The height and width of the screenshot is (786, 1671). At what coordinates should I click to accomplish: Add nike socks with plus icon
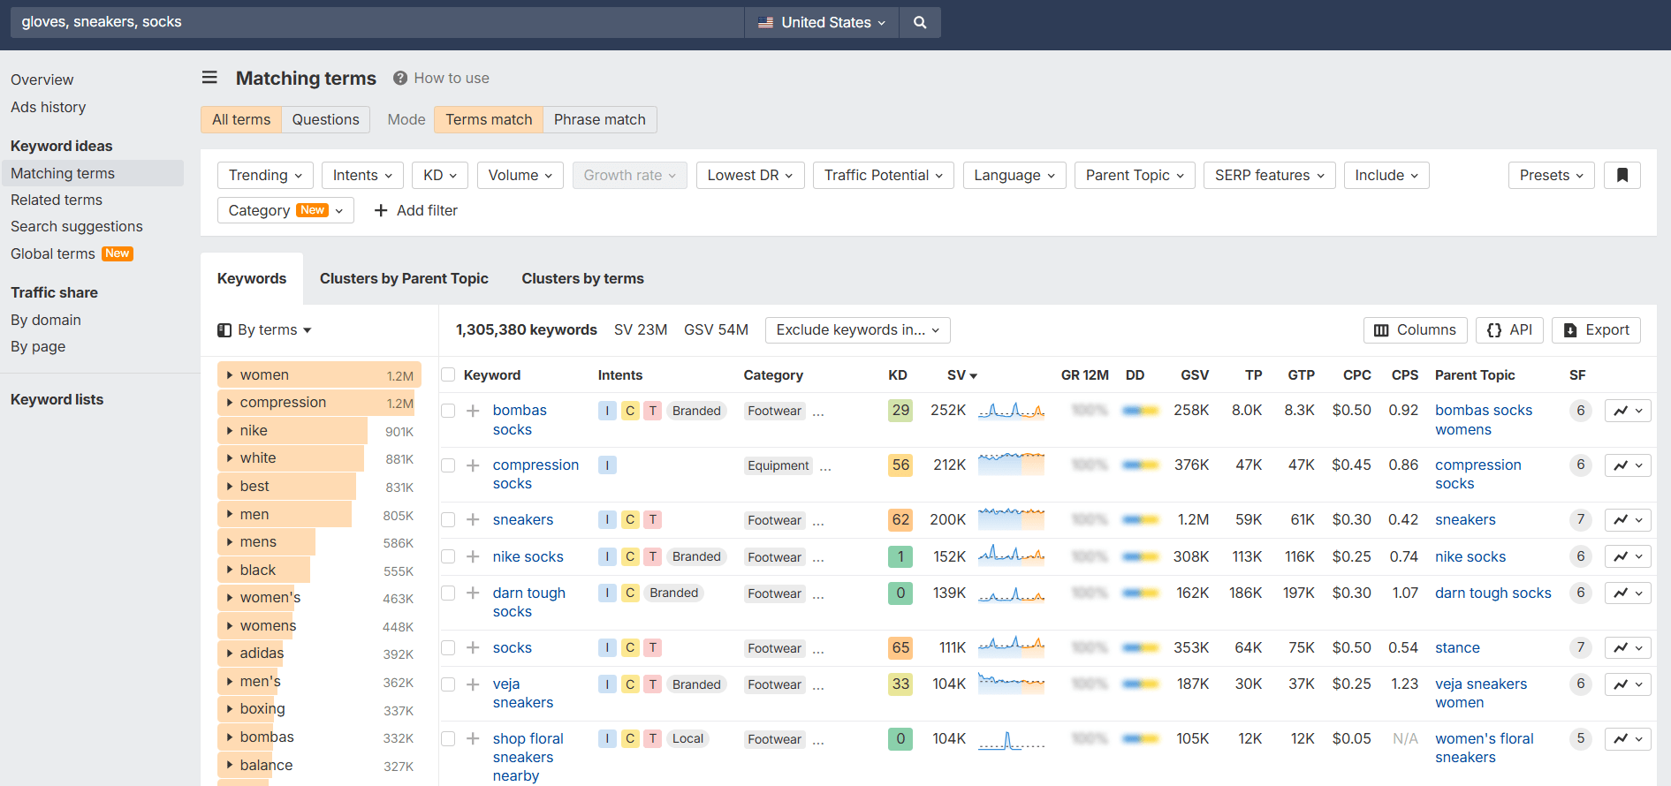click(x=474, y=556)
